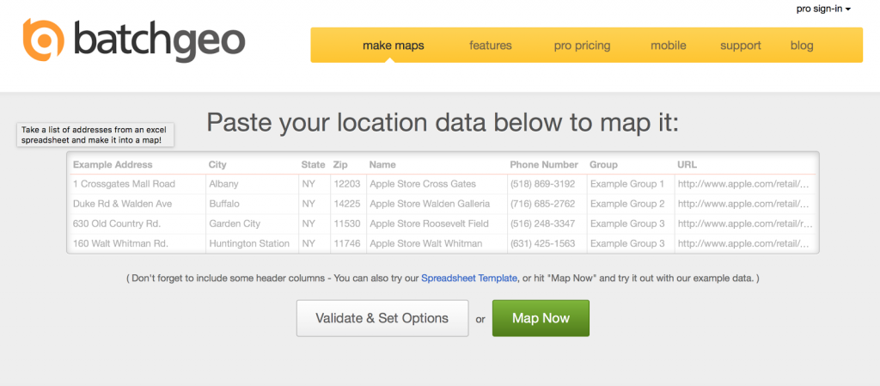This screenshot has width=880, height=386.
Task: Click the phone number (631) 425-1563
Action: (x=542, y=243)
